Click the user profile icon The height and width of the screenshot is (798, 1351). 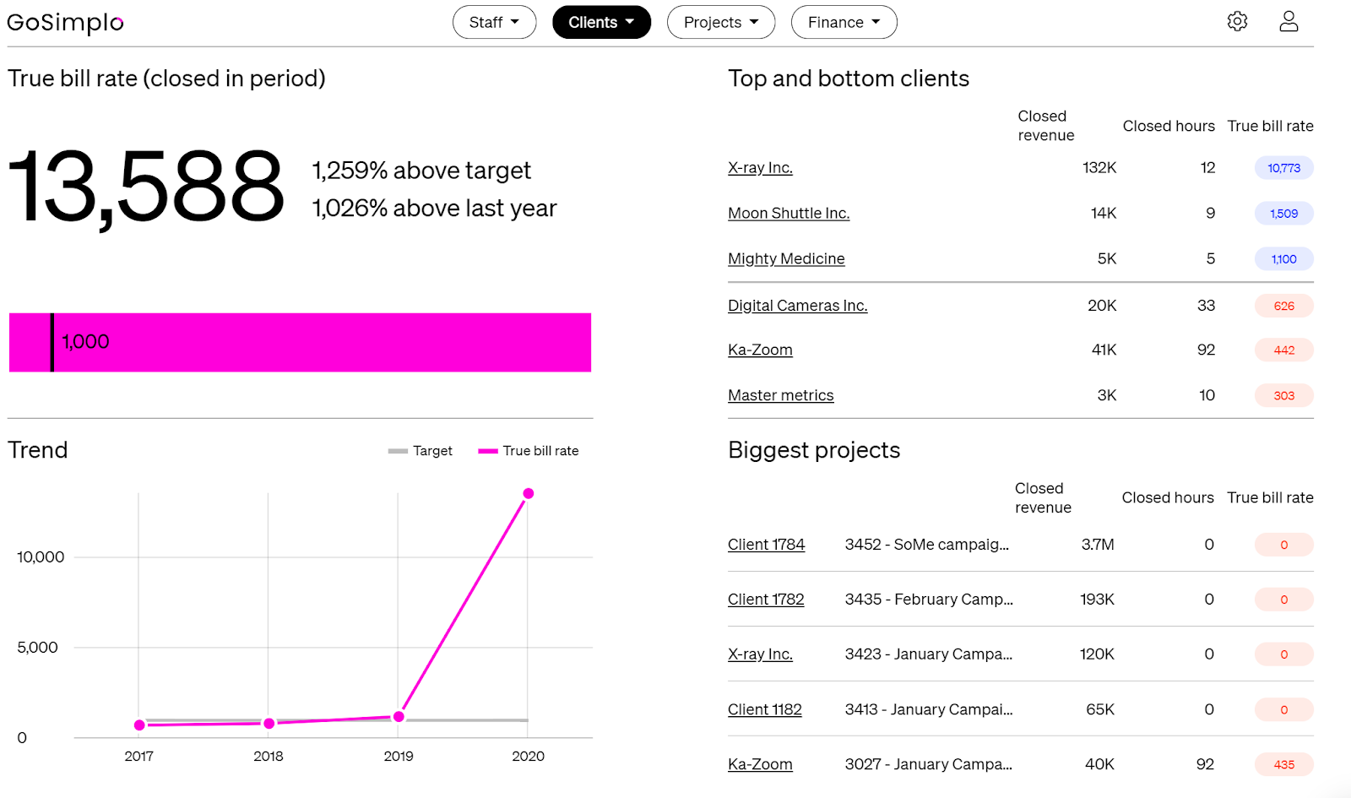1289,22
